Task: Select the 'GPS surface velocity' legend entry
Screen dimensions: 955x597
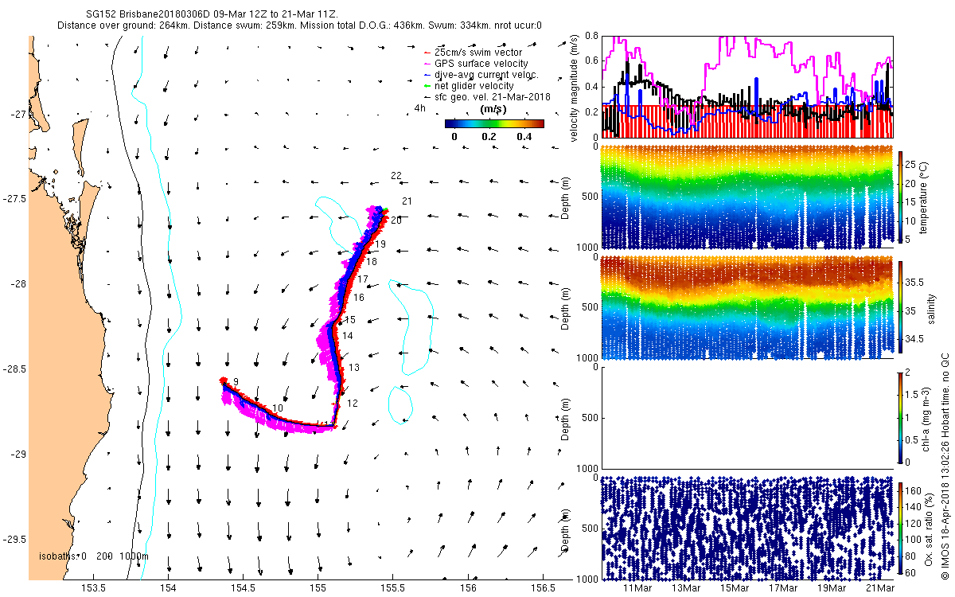Action: coord(481,64)
